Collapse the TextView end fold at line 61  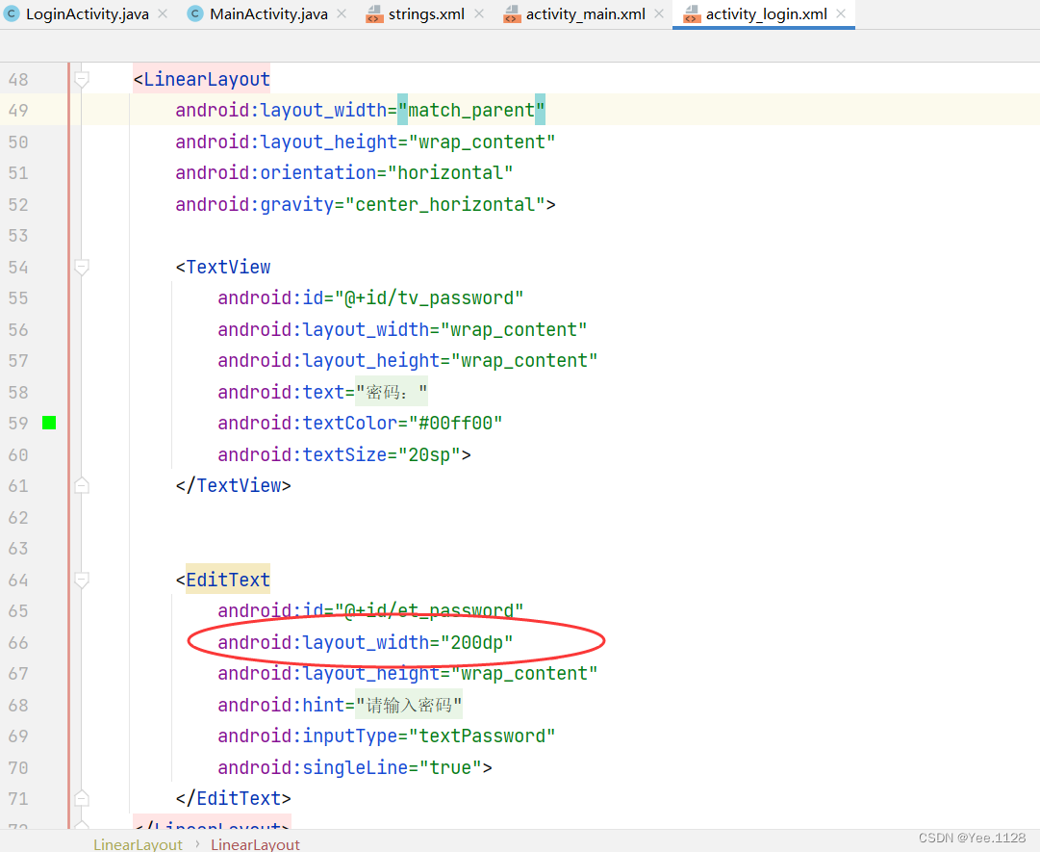point(82,486)
